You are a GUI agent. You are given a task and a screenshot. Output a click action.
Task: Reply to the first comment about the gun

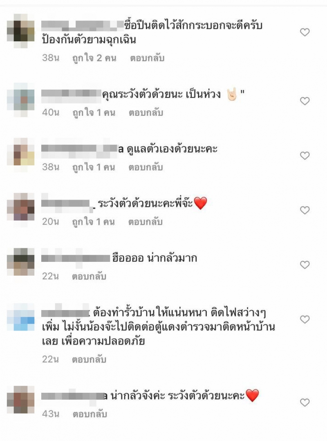coord(147,58)
